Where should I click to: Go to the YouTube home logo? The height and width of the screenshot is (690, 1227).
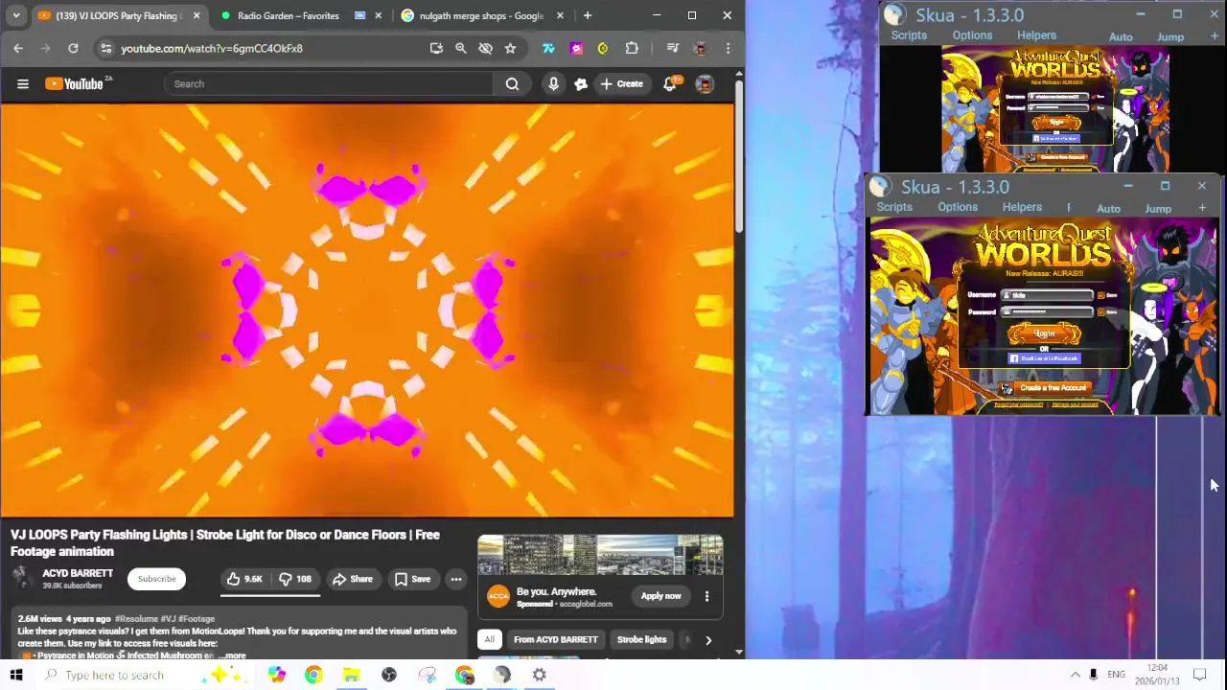[77, 83]
